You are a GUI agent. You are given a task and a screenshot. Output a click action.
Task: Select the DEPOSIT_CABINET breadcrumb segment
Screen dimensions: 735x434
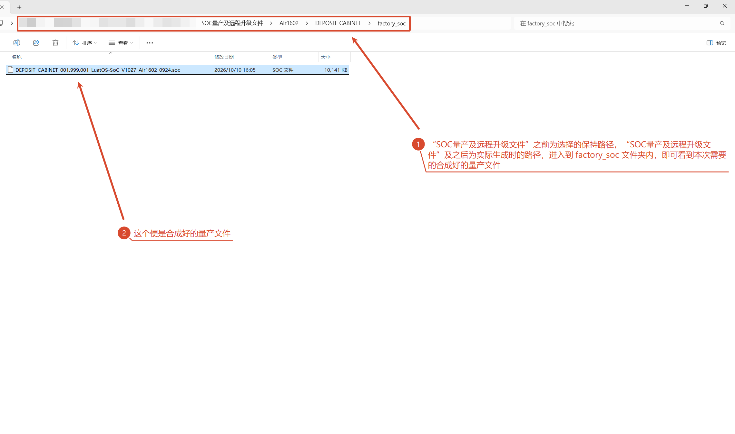pyautogui.click(x=338, y=23)
